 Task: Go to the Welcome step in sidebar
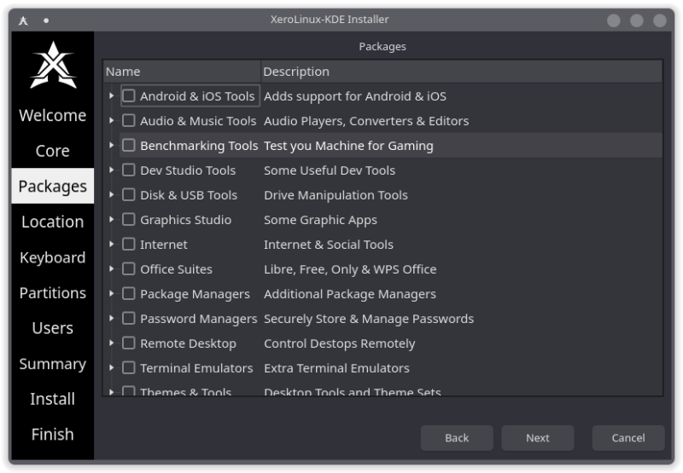(x=52, y=115)
